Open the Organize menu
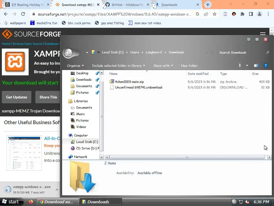 (x=75, y=65)
